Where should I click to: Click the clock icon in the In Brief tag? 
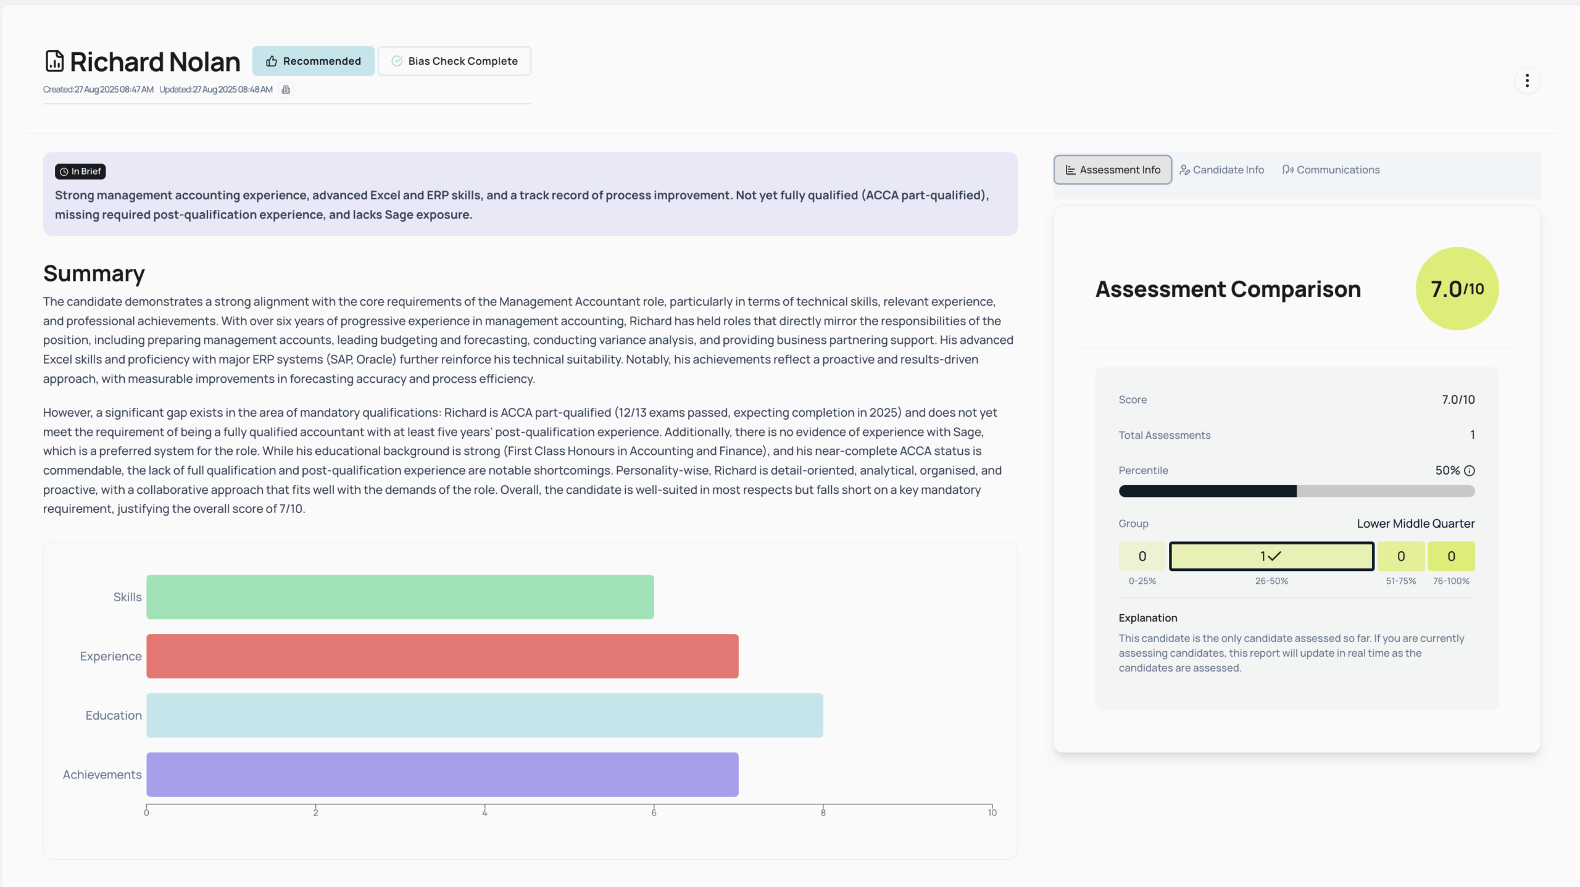coord(64,172)
